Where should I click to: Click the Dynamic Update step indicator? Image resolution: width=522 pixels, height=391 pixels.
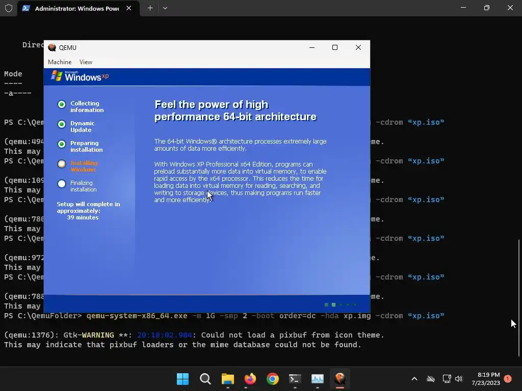(x=62, y=124)
